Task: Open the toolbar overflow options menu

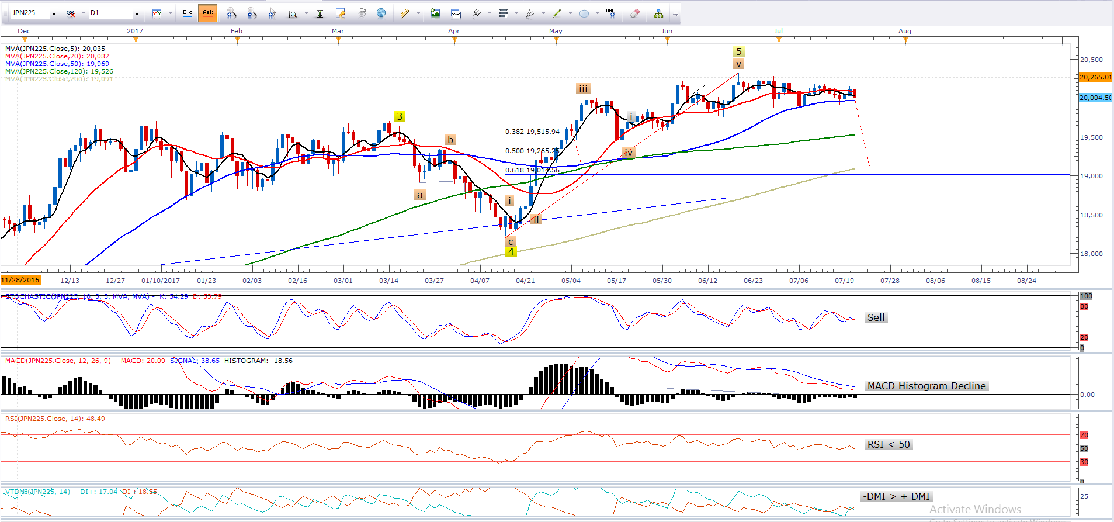Action: pyautogui.click(x=675, y=13)
